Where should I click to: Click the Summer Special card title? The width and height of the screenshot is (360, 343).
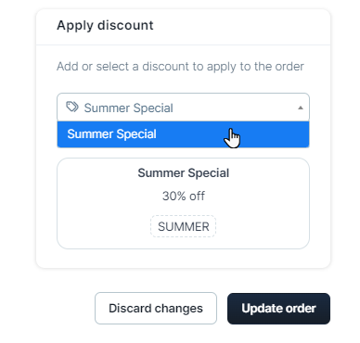tap(183, 173)
